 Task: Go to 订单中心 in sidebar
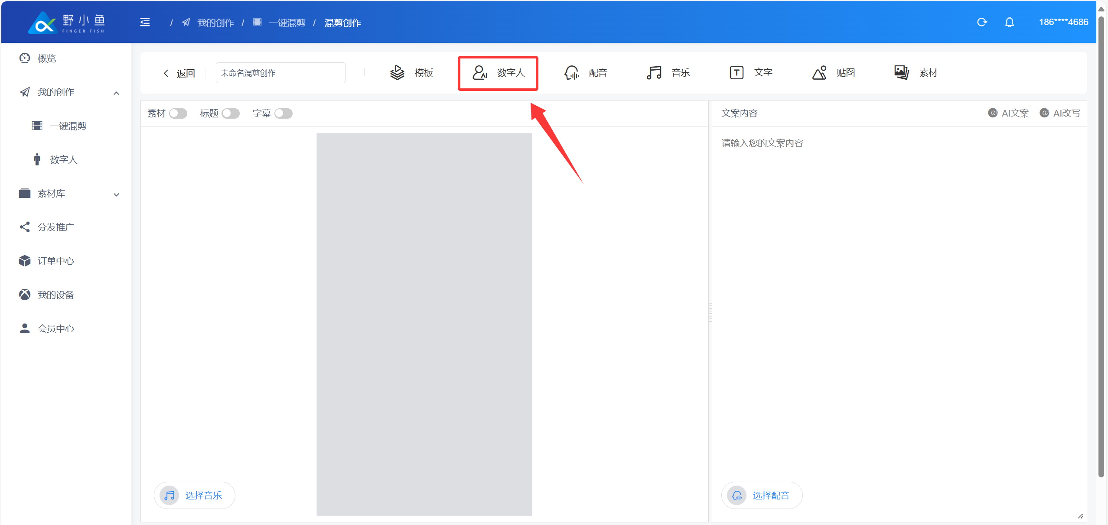[x=55, y=261]
